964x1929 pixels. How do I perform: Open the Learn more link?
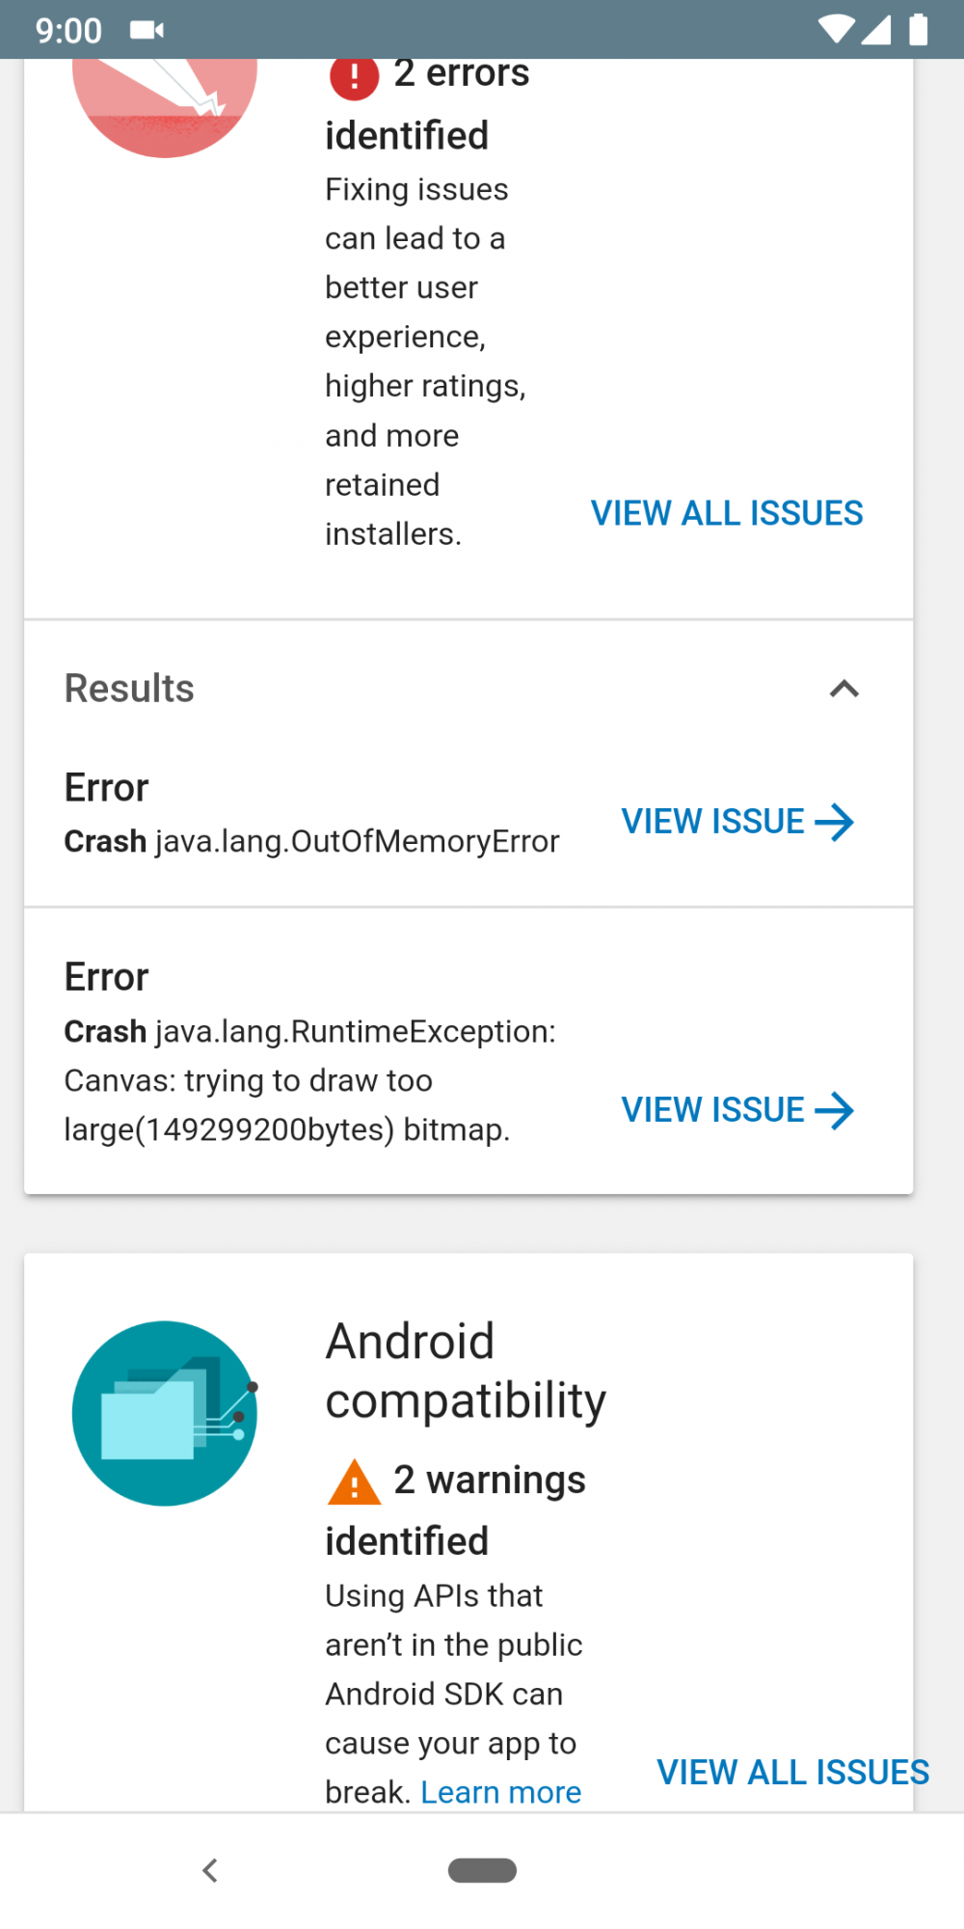[501, 1792]
